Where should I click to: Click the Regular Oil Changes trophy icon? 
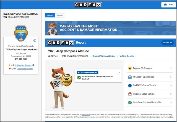[x=129, y=68]
